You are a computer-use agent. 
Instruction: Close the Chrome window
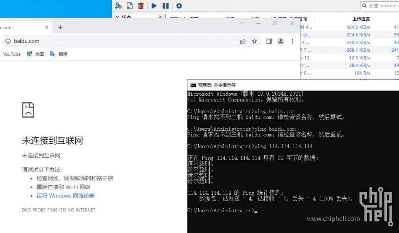coord(292,24)
